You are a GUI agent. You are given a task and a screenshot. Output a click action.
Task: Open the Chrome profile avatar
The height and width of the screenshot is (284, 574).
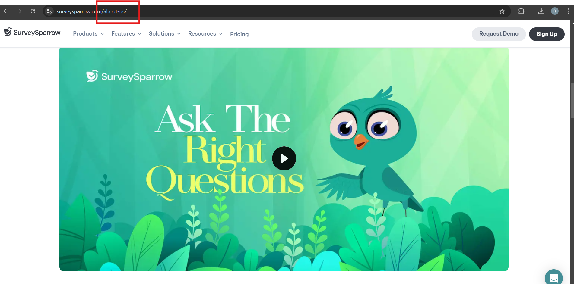pos(555,11)
